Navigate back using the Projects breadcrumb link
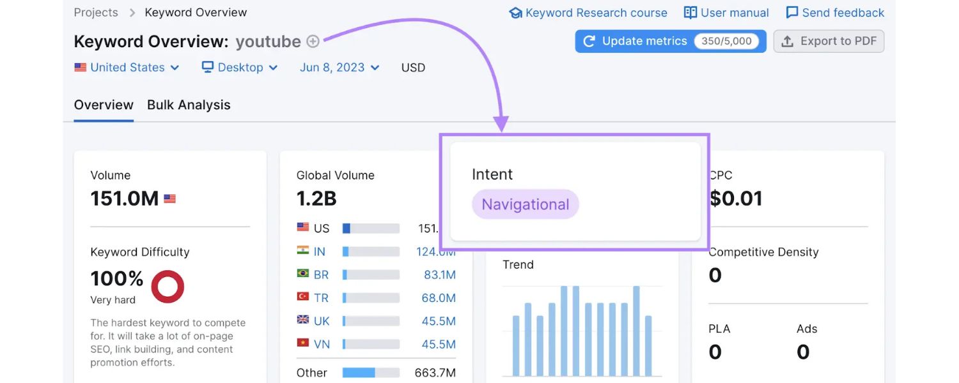Screen dimensions: 959x383 (95, 12)
